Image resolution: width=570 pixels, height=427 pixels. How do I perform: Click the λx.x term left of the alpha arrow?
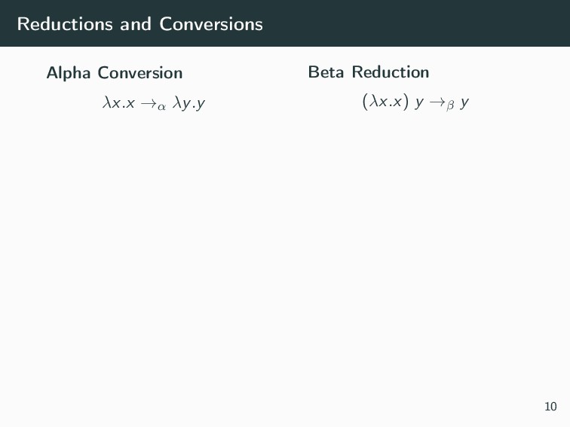[118, 102]
